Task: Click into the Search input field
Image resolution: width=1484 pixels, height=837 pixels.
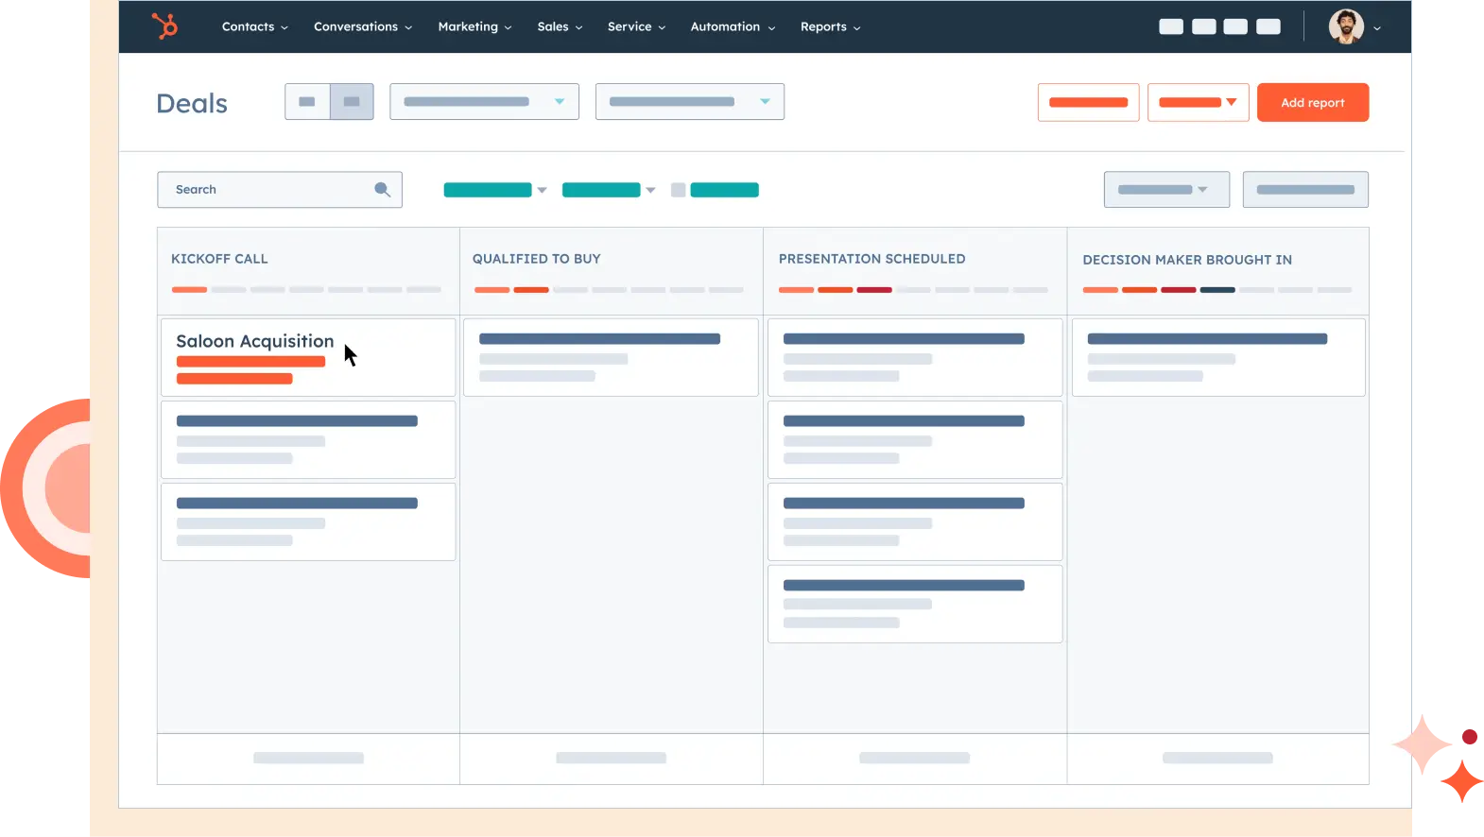Action: 269,190
